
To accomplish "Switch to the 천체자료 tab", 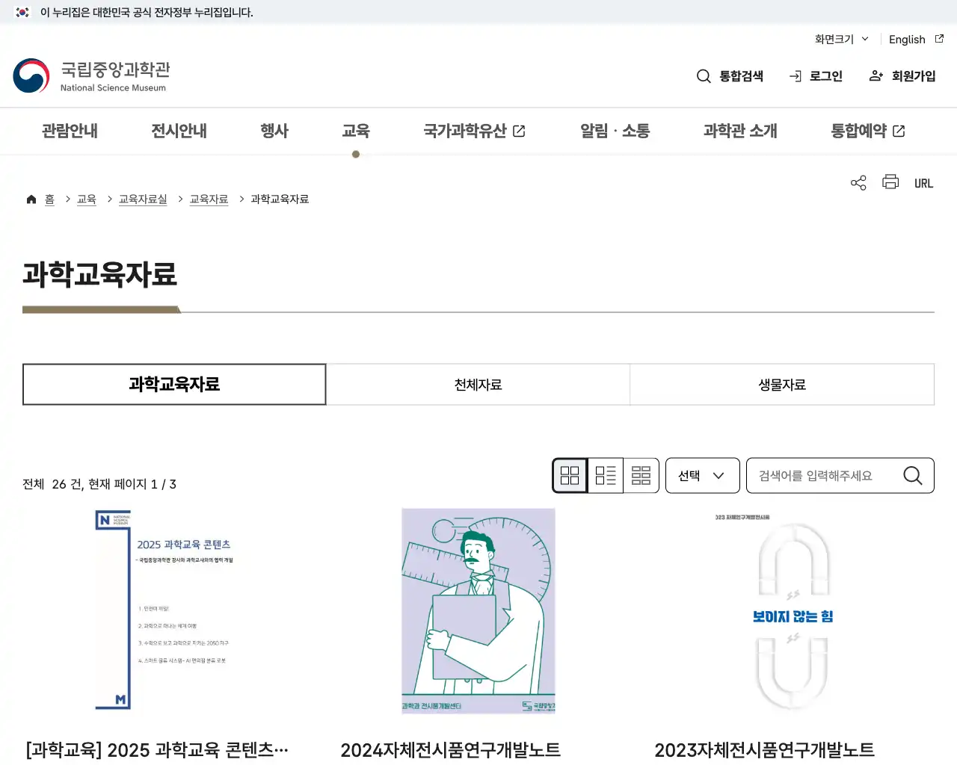I will pos(478,384).
